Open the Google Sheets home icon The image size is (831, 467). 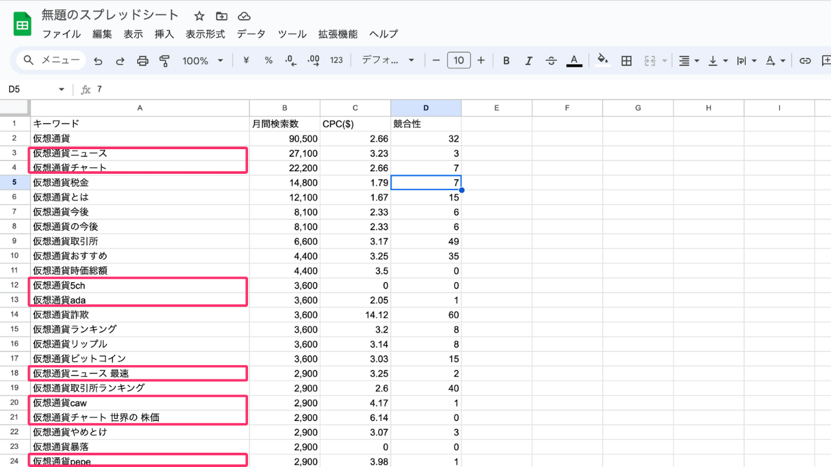point(22,25)
